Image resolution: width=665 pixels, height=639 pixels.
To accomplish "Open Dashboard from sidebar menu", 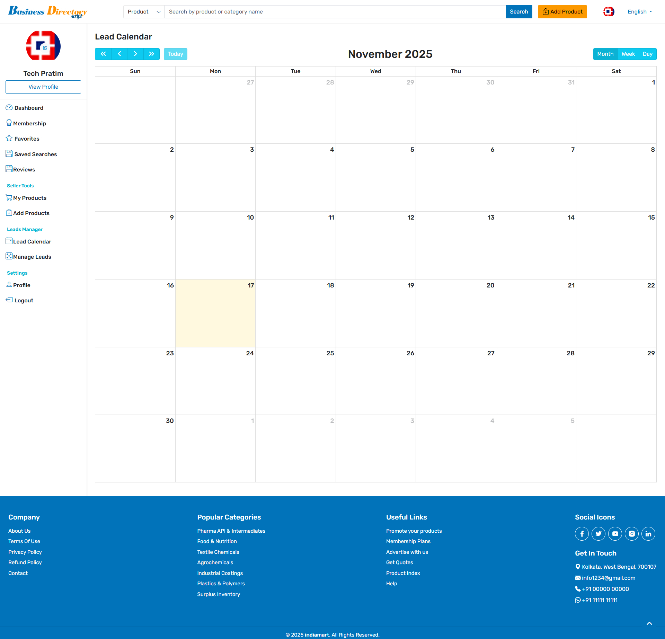I will 29,108.
